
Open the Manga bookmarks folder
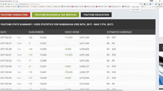click(7, 7)
